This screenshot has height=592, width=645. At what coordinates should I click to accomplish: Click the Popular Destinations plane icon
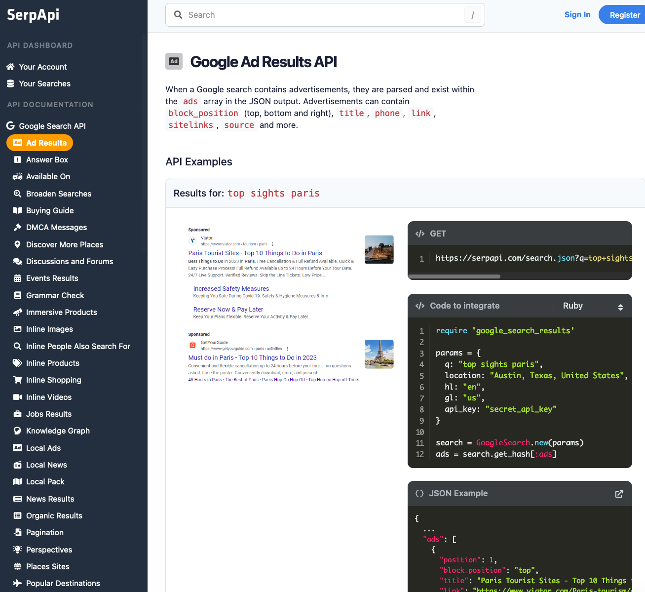17,583
